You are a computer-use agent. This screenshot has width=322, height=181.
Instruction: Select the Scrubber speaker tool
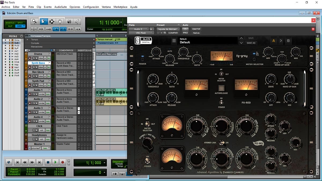pos(69,21)
